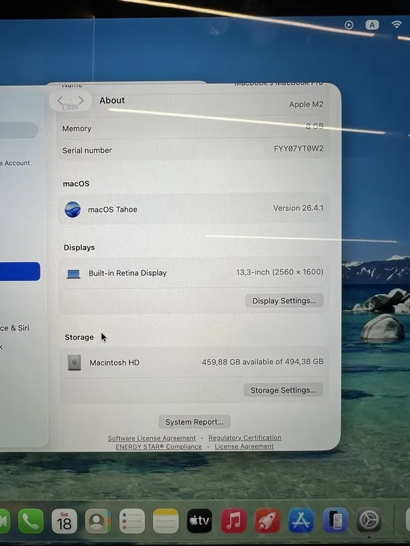
Task: Click '459,88 GB available of 494,38 GB'
Action: pos(262,362)
